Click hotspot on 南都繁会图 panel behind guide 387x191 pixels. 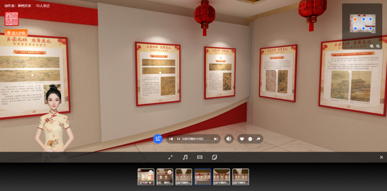pos(32,75)
